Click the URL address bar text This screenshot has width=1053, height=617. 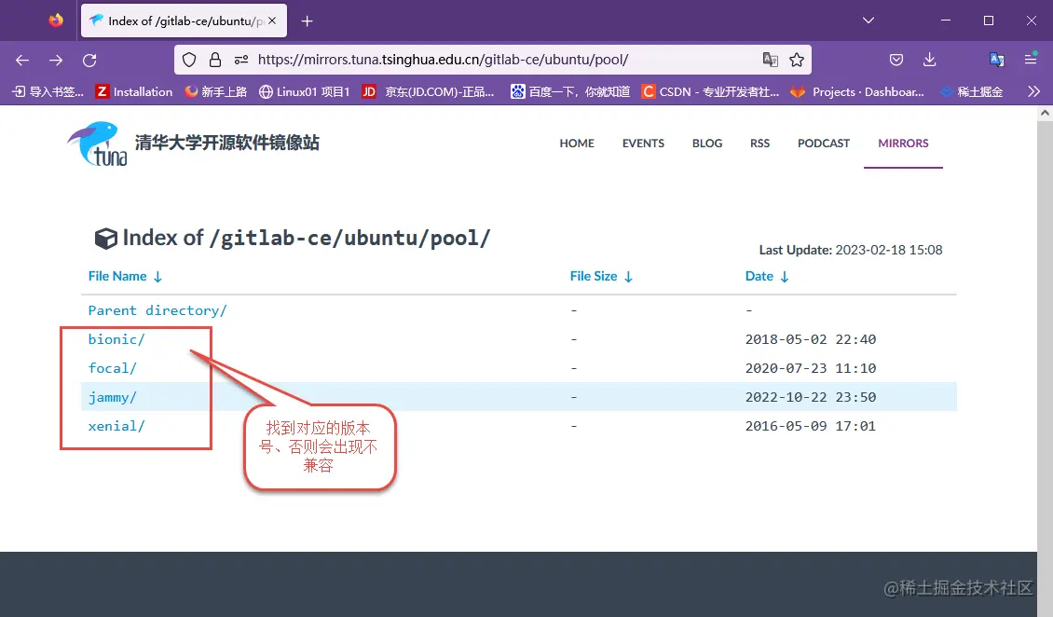click(443, 59)
